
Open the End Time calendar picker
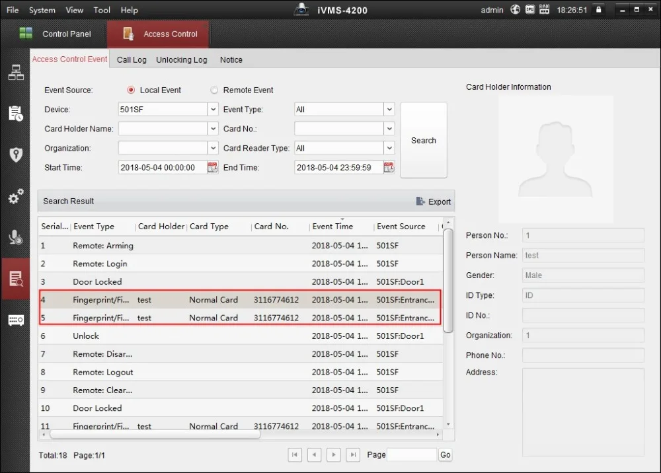click(389, 167)
